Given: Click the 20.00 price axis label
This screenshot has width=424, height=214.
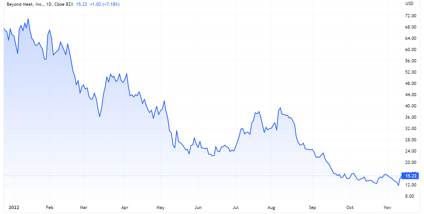Looking at the screenshot, I should pyautogui.click(x=411, y=162).
